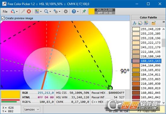Click the Pascal INT value row
The image size is (166, 114).
point(108,97)
